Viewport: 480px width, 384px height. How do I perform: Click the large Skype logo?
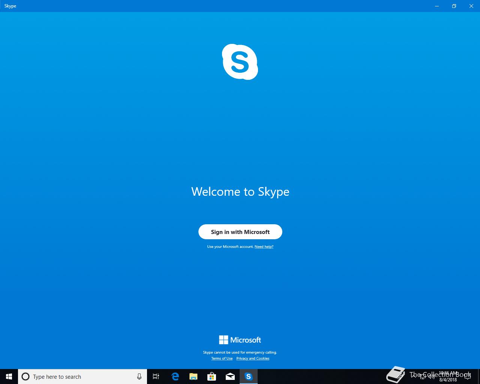(240, 62)
